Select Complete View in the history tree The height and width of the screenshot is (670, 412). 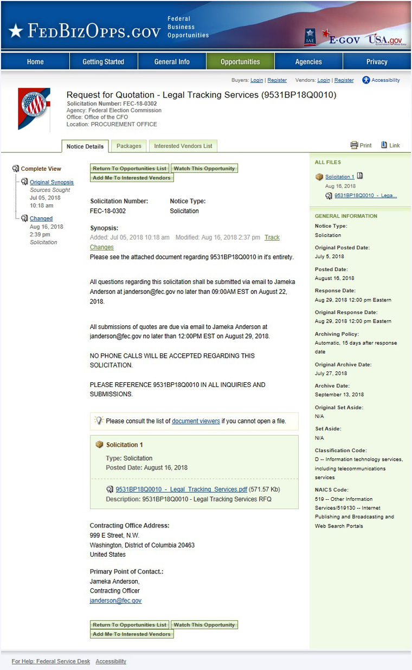[41, 169]
